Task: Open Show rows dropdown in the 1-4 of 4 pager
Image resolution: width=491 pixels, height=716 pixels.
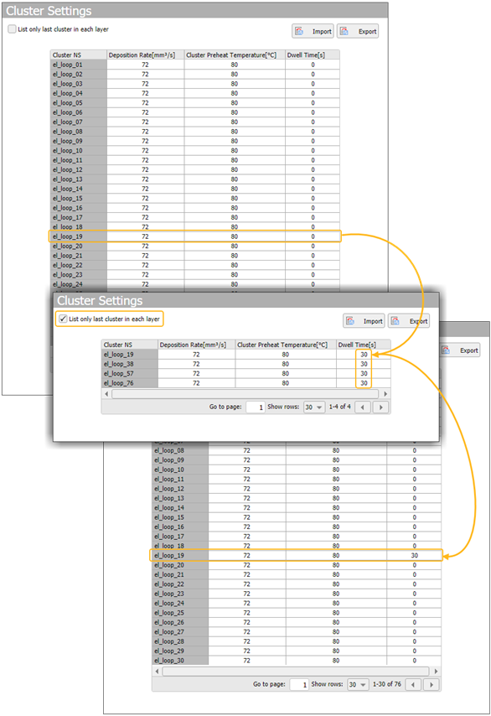Action: pyautogui.click(x=314, y=407)
